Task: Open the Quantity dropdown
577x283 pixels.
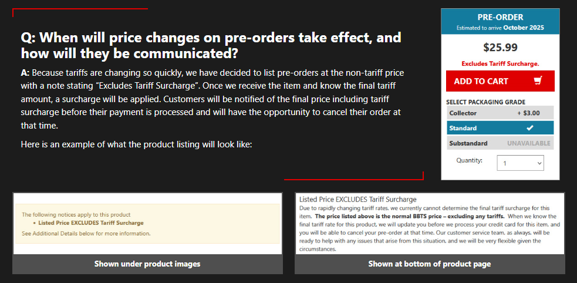Action: tap(520, 163)
